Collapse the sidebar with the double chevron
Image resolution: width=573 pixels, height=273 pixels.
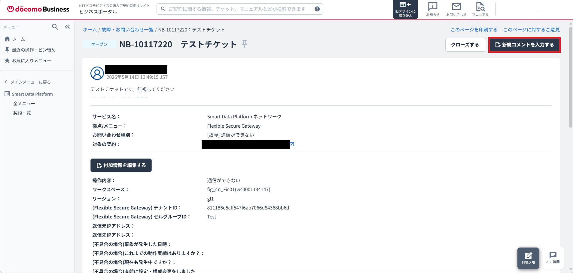[67, 27]
